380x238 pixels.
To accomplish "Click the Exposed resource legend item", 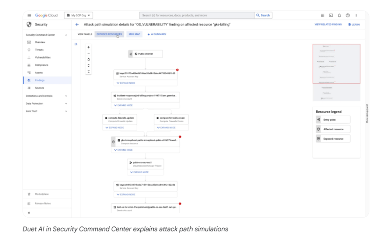I will 333,139.
